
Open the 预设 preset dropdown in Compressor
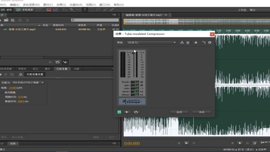coord(151,42)
